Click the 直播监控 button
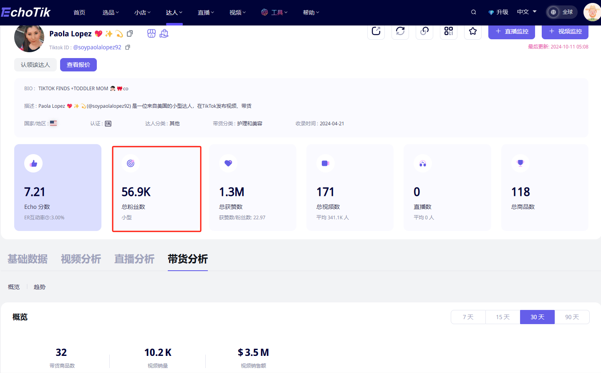Viewport: 601px width, 373px height. [x=512, y=31]
